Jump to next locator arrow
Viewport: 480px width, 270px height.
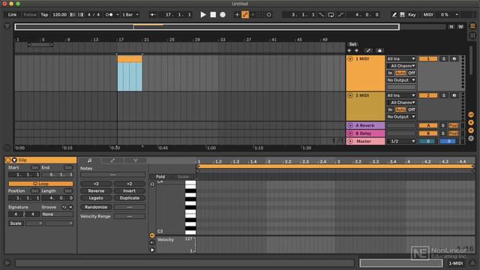(357, 50)
